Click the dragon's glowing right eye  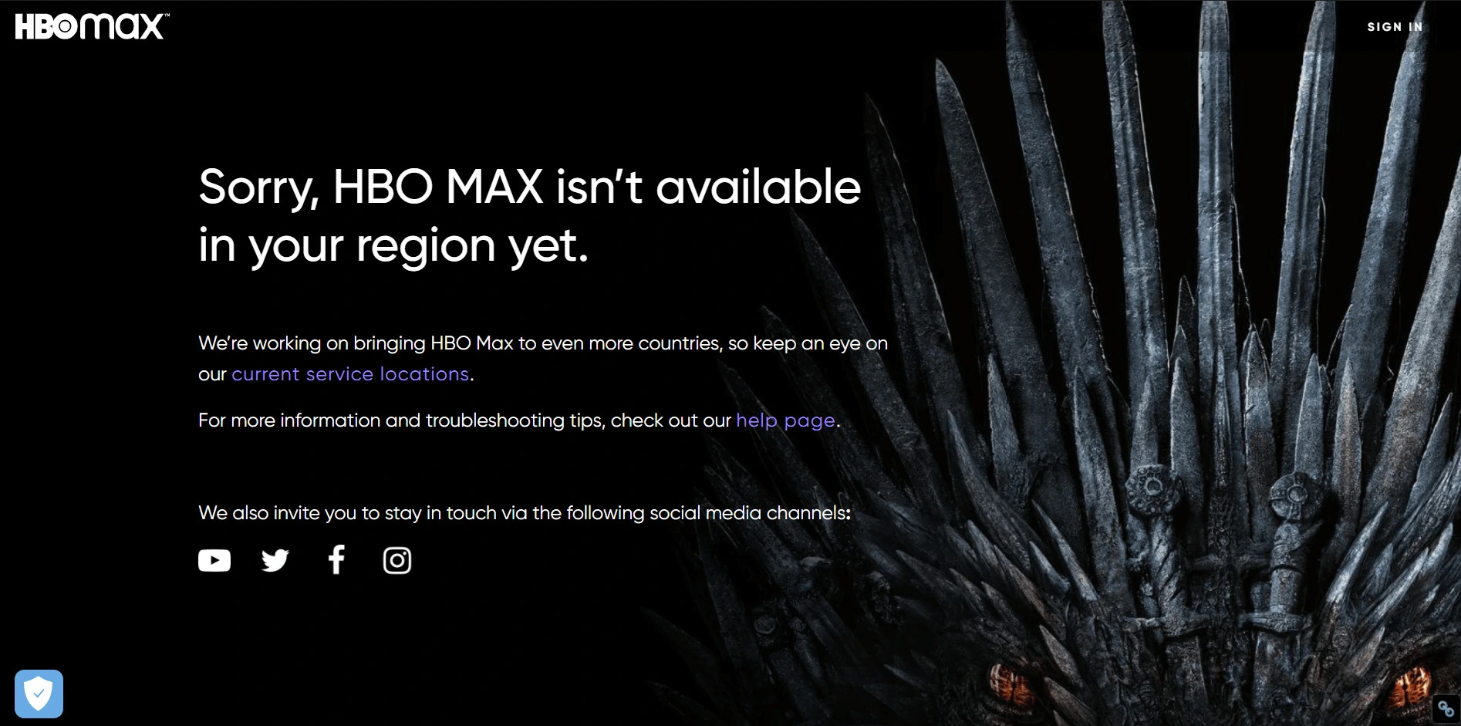pos(1410,687)
